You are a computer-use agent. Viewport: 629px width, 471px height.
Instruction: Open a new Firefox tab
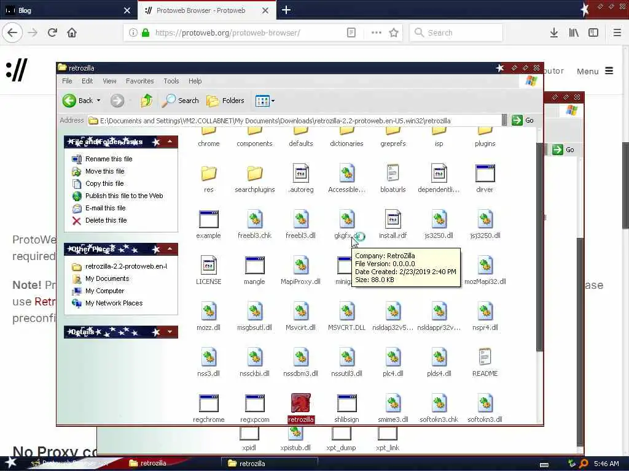pos(286,10)
